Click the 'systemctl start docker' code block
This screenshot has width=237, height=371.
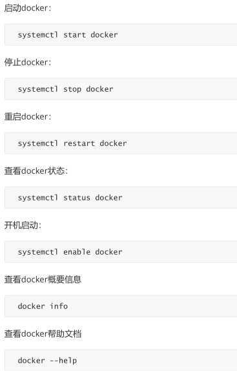coord(121,35)
